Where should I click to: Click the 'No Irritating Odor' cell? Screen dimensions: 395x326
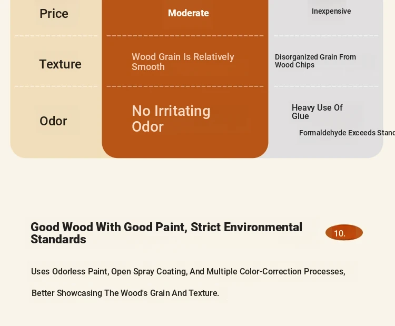pos(171,118)
